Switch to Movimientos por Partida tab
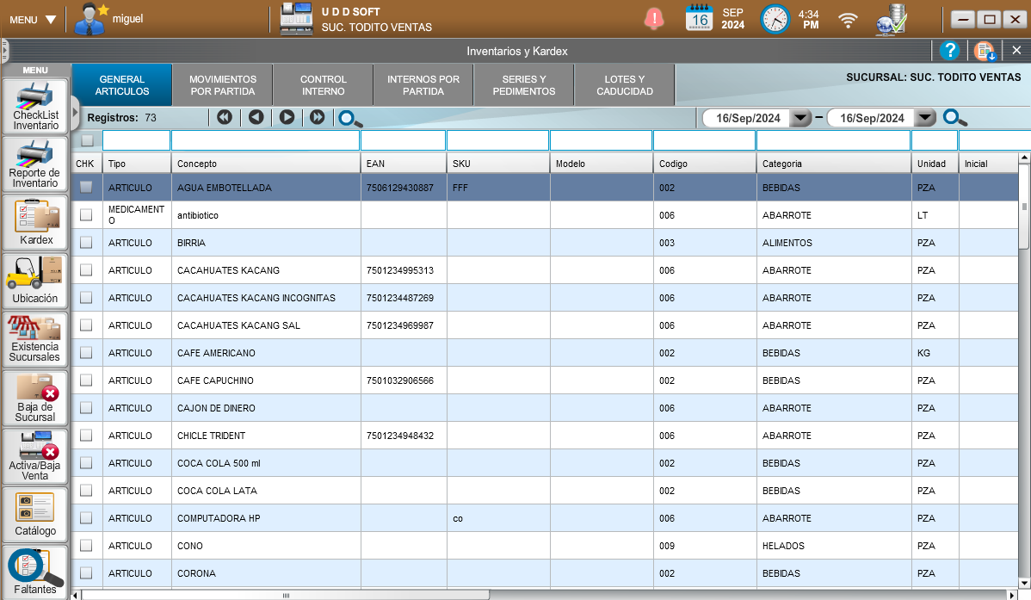The width and height of the screenshot is (1031, 600). [x=223, y=85]
